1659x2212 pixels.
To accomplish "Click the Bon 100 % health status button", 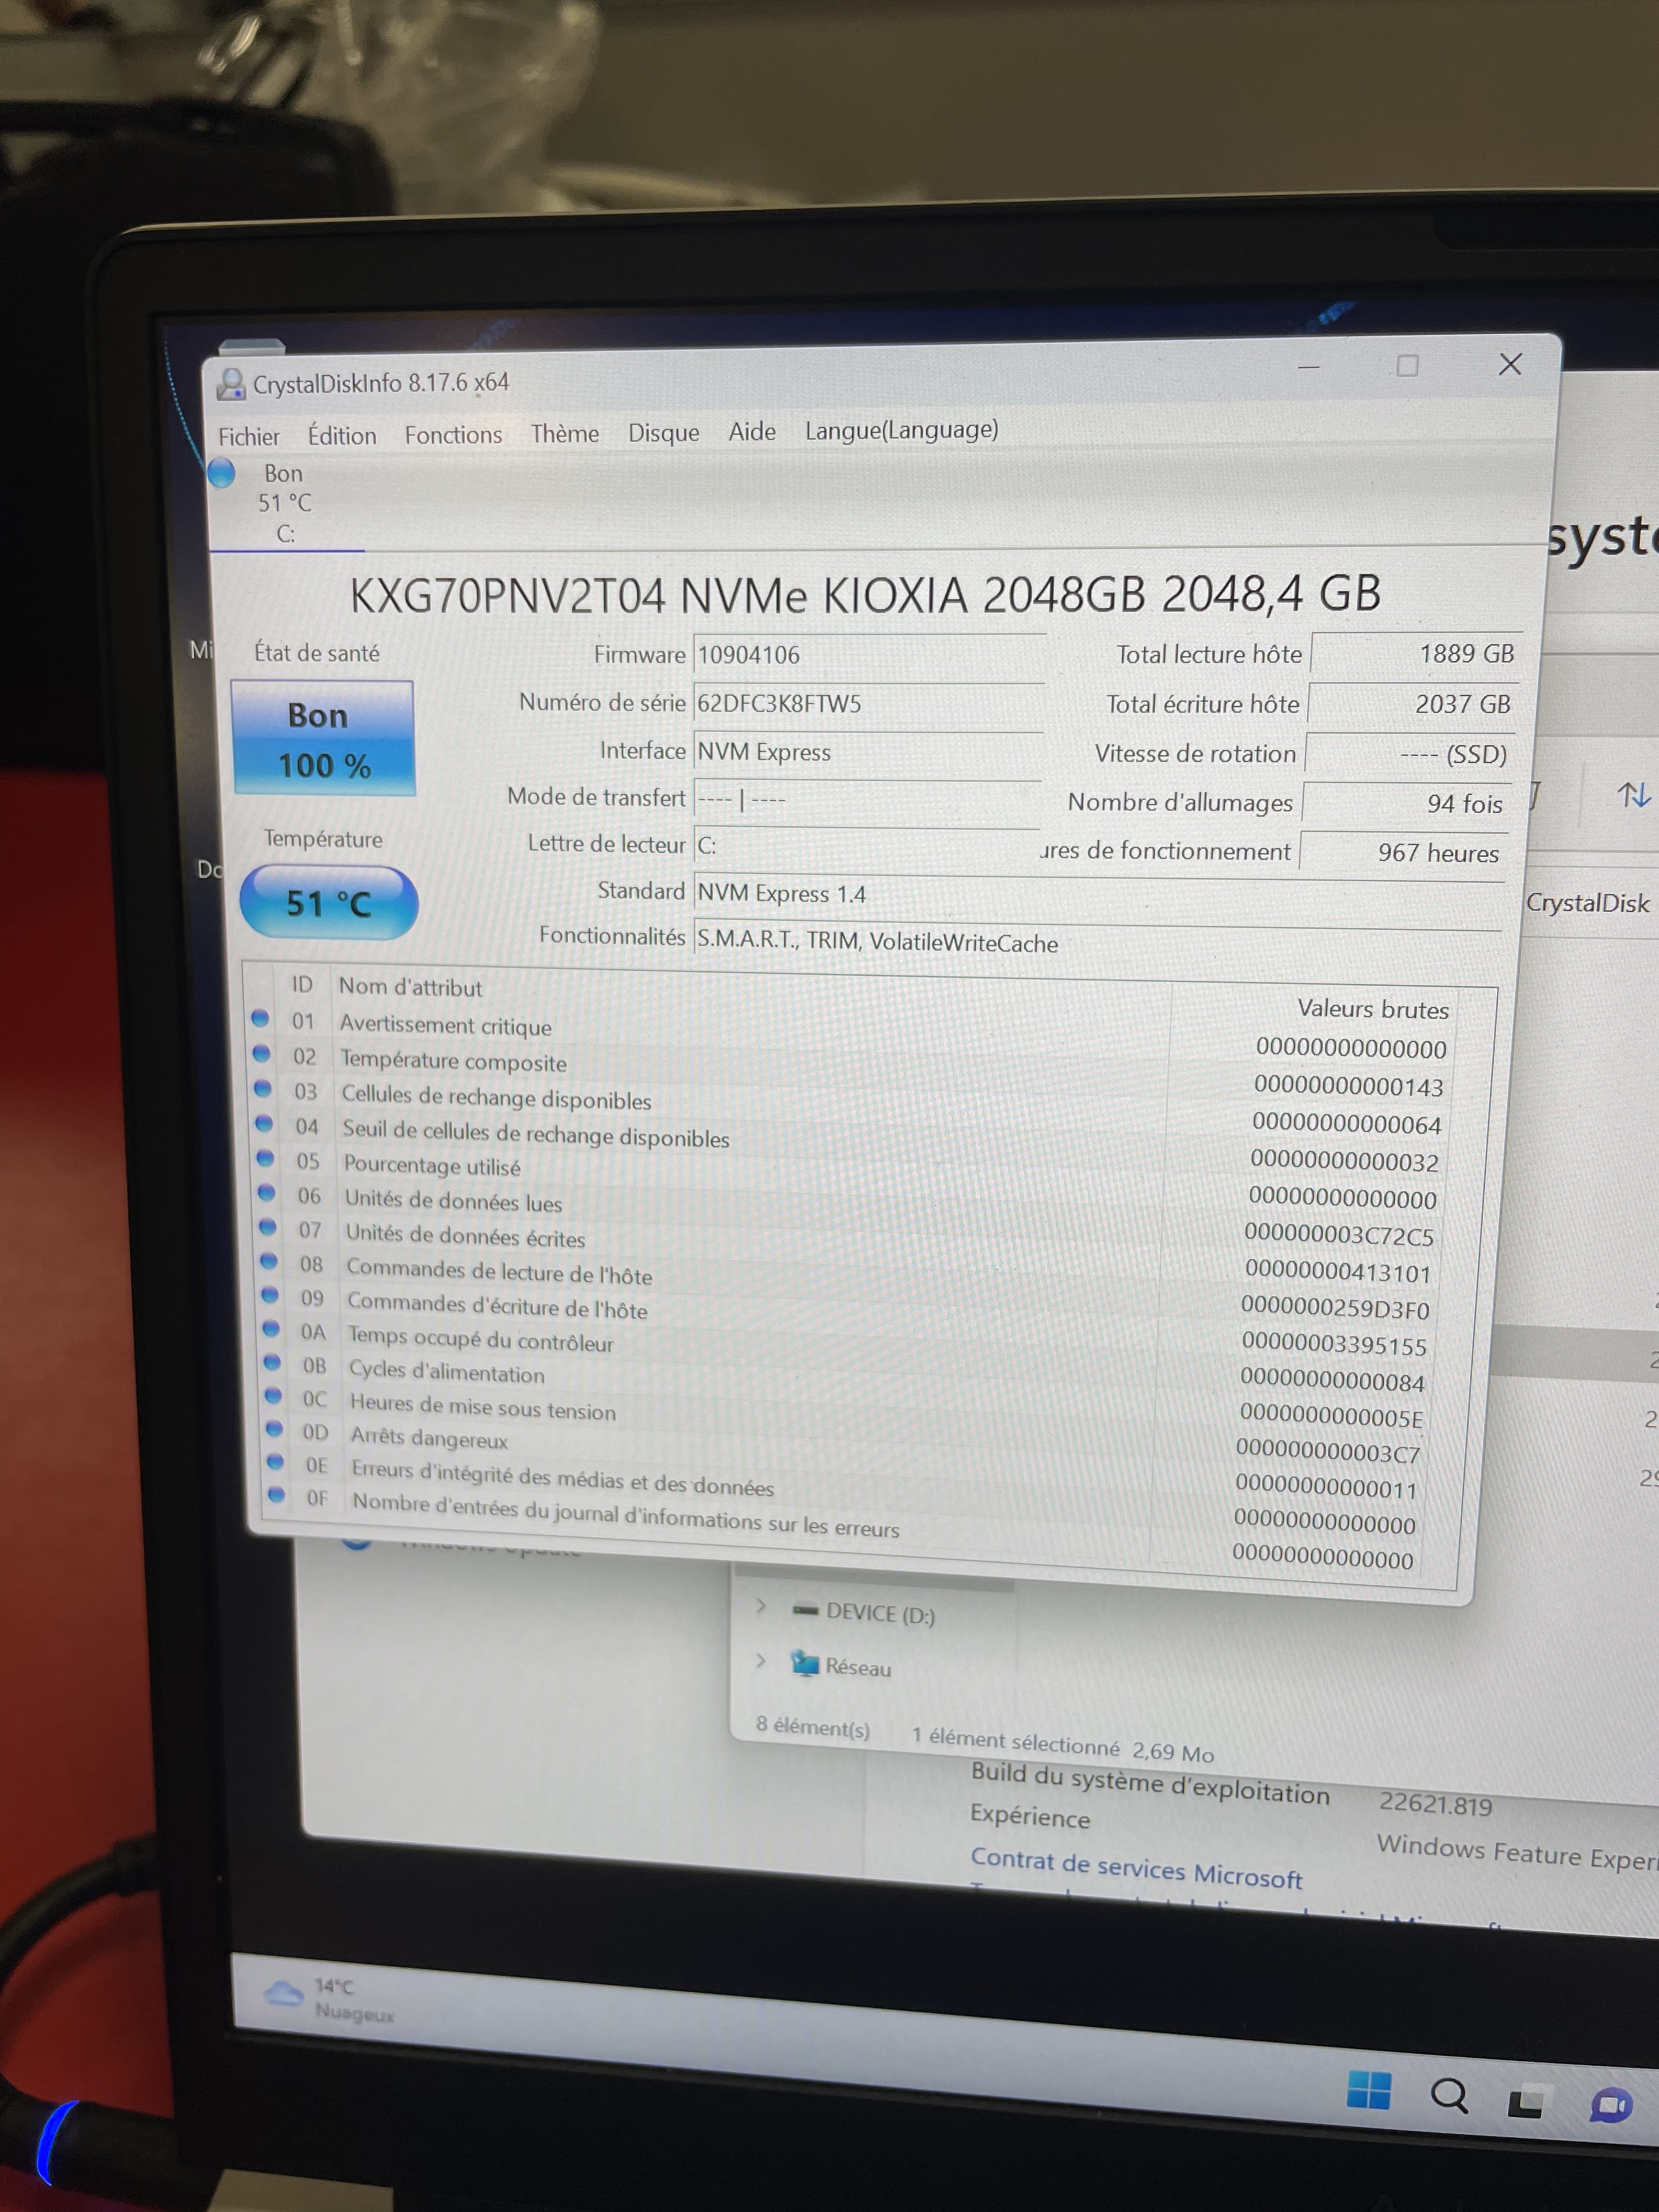I will 323,739.
